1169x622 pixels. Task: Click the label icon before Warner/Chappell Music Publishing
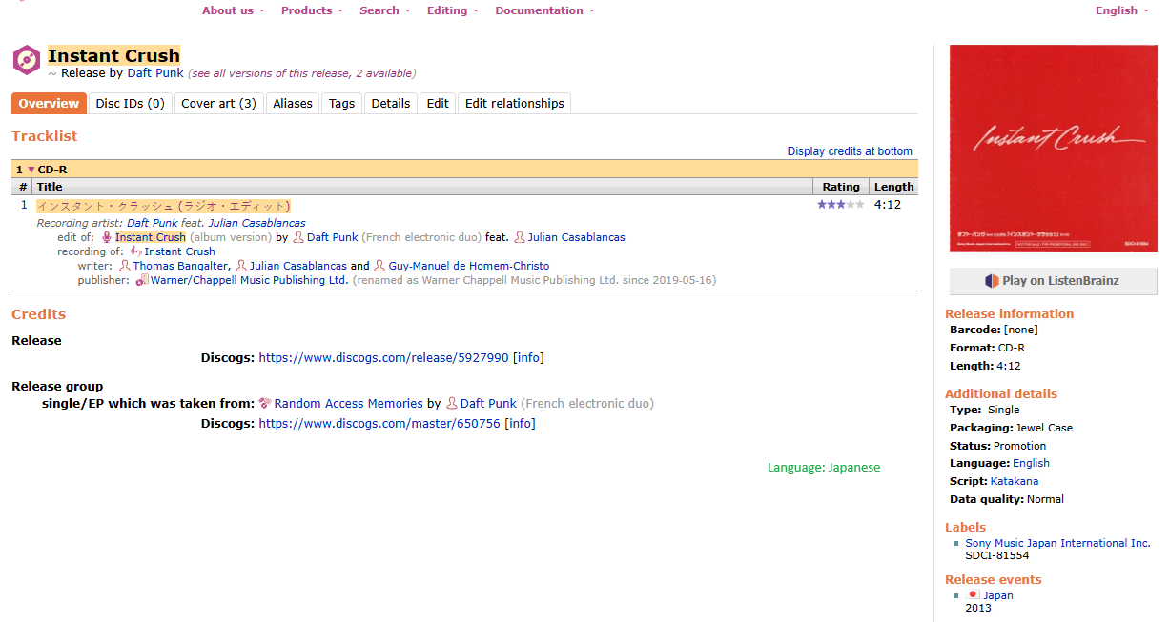pyautogui.click(x=142, y=280)
